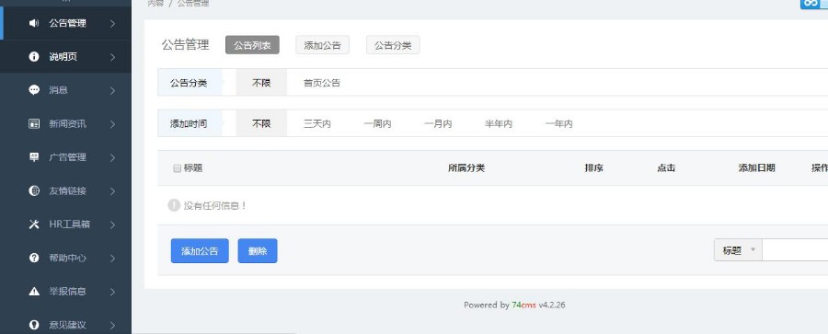
Task: Expand the 说明页 sidebar chevron
Action: (112, 56)
